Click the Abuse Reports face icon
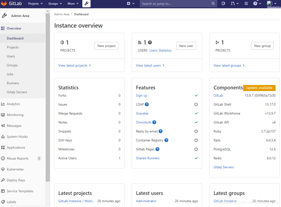 [x=3, y=158]
